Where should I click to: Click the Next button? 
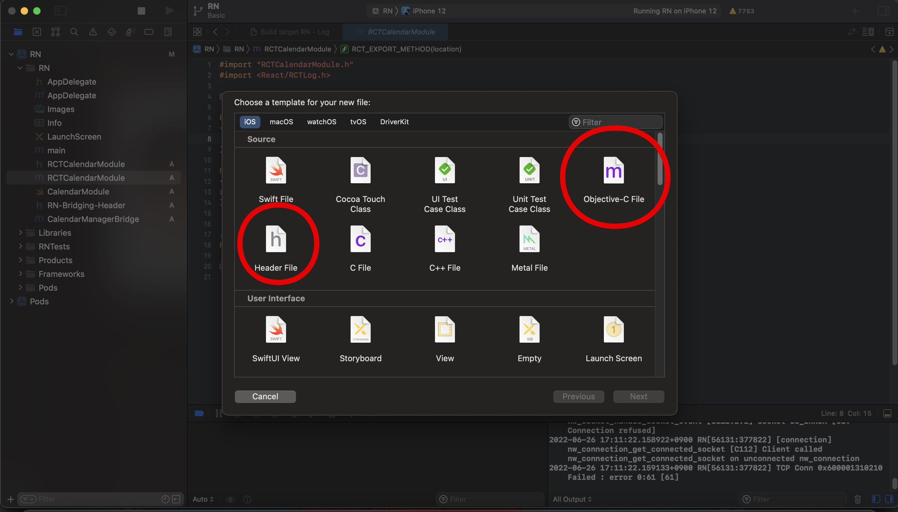pos(638,397)
